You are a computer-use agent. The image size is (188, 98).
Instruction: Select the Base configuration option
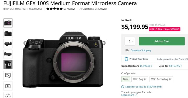pos(126,79)
